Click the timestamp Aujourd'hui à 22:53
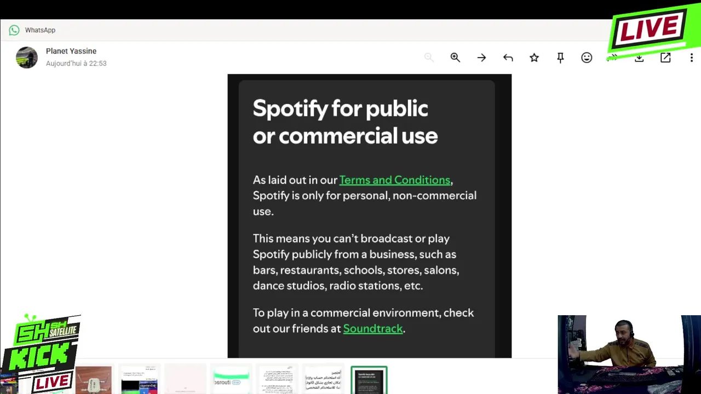 coord(76,63)
